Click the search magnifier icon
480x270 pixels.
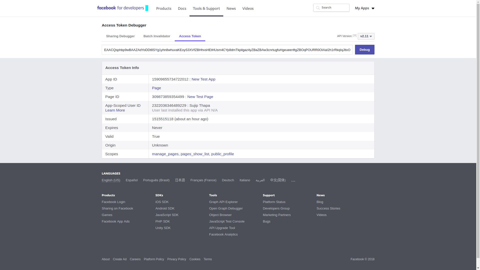318,8
